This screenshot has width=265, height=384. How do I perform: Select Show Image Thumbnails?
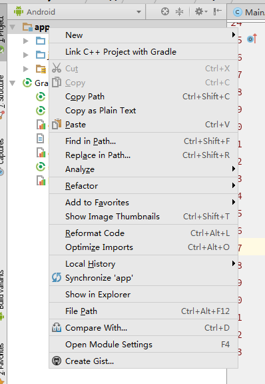click(x=143, y=217)
